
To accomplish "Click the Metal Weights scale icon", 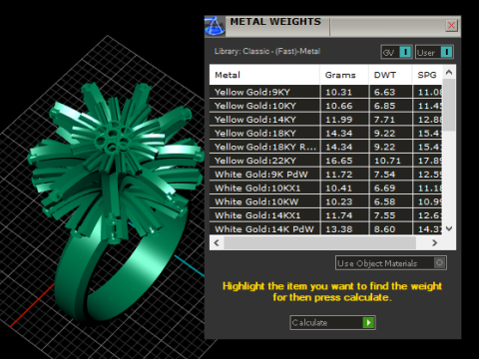I will 215,26.
